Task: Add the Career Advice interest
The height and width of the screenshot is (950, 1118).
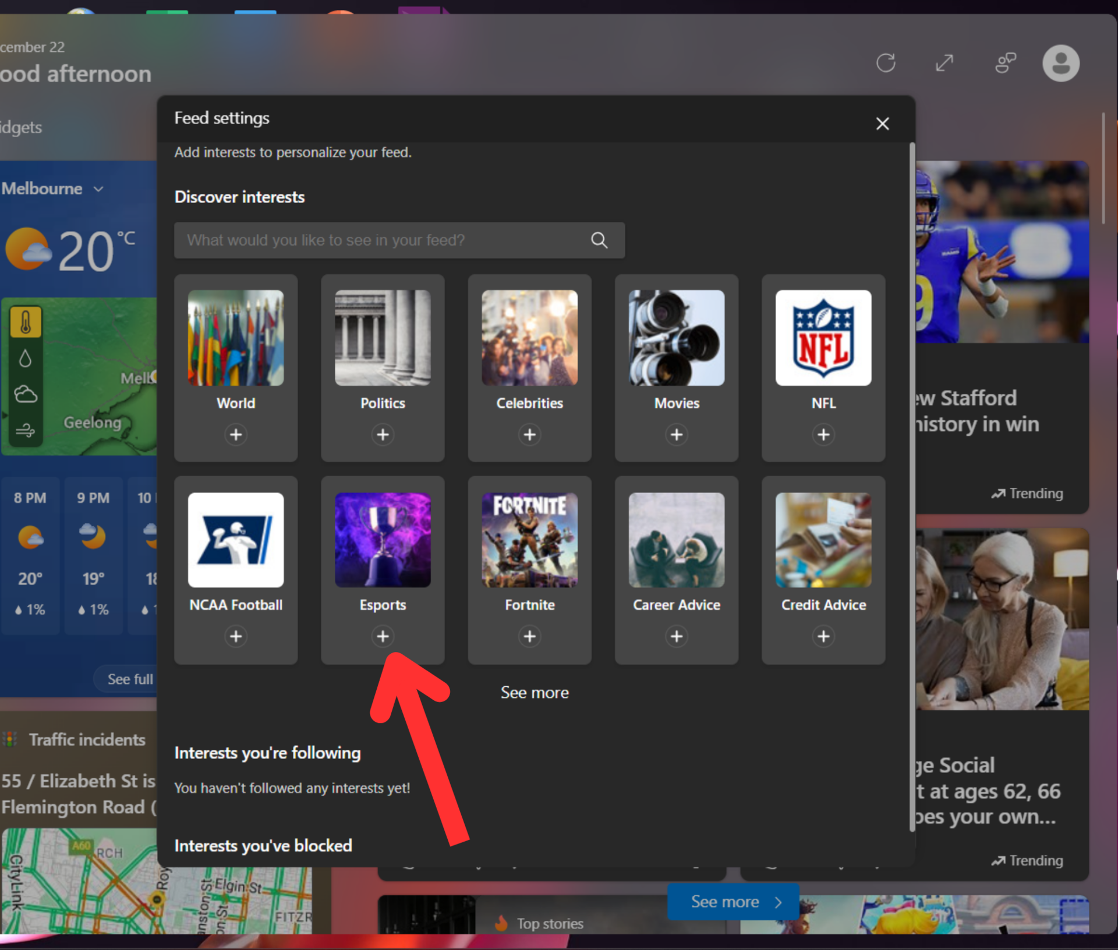Action: pyautogui.click(x=676, y=636)
